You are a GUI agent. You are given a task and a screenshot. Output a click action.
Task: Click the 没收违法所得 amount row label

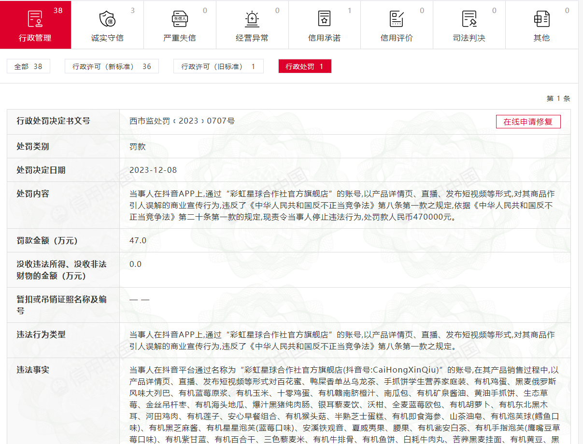coord(62,270)
